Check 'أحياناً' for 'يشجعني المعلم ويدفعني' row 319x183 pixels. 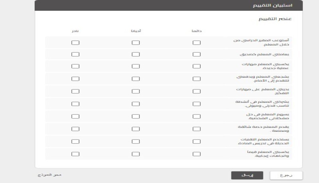pos(136,79)
